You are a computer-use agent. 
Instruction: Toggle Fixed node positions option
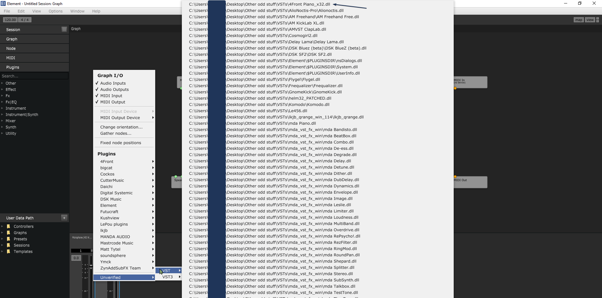click(124, 143)
